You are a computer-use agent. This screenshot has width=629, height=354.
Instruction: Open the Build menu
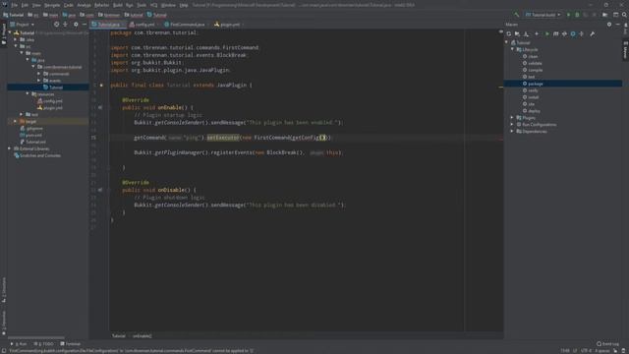pos(118,5)
